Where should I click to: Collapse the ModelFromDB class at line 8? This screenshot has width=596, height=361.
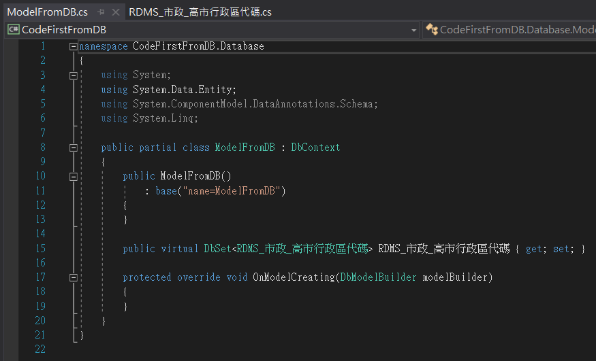tap(74, 148)
